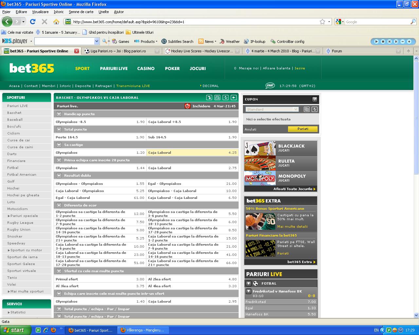419x335 pixels.
Task: Open the POKER section of bet365
Action: click(173, 68)
